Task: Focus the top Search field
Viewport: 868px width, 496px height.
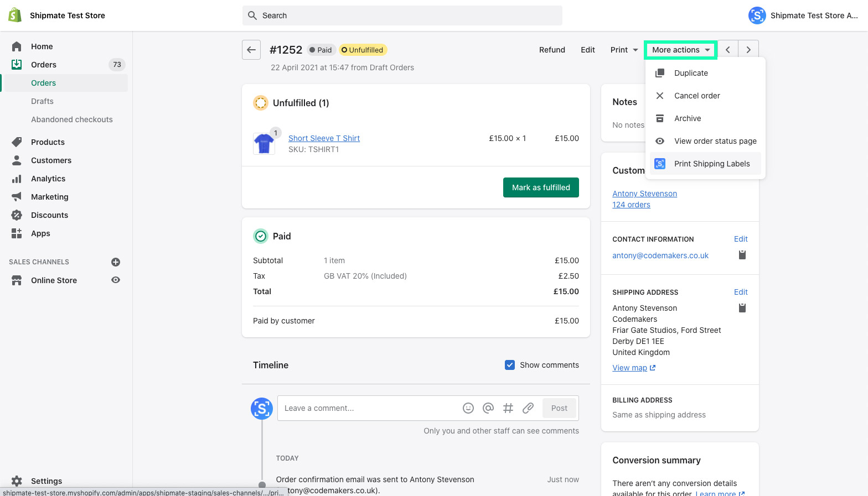Action: pos(402,15)
